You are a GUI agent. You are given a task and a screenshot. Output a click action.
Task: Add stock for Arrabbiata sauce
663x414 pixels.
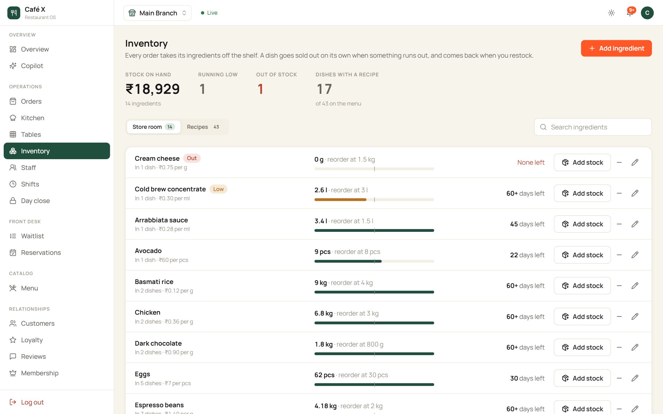point(582,224)
